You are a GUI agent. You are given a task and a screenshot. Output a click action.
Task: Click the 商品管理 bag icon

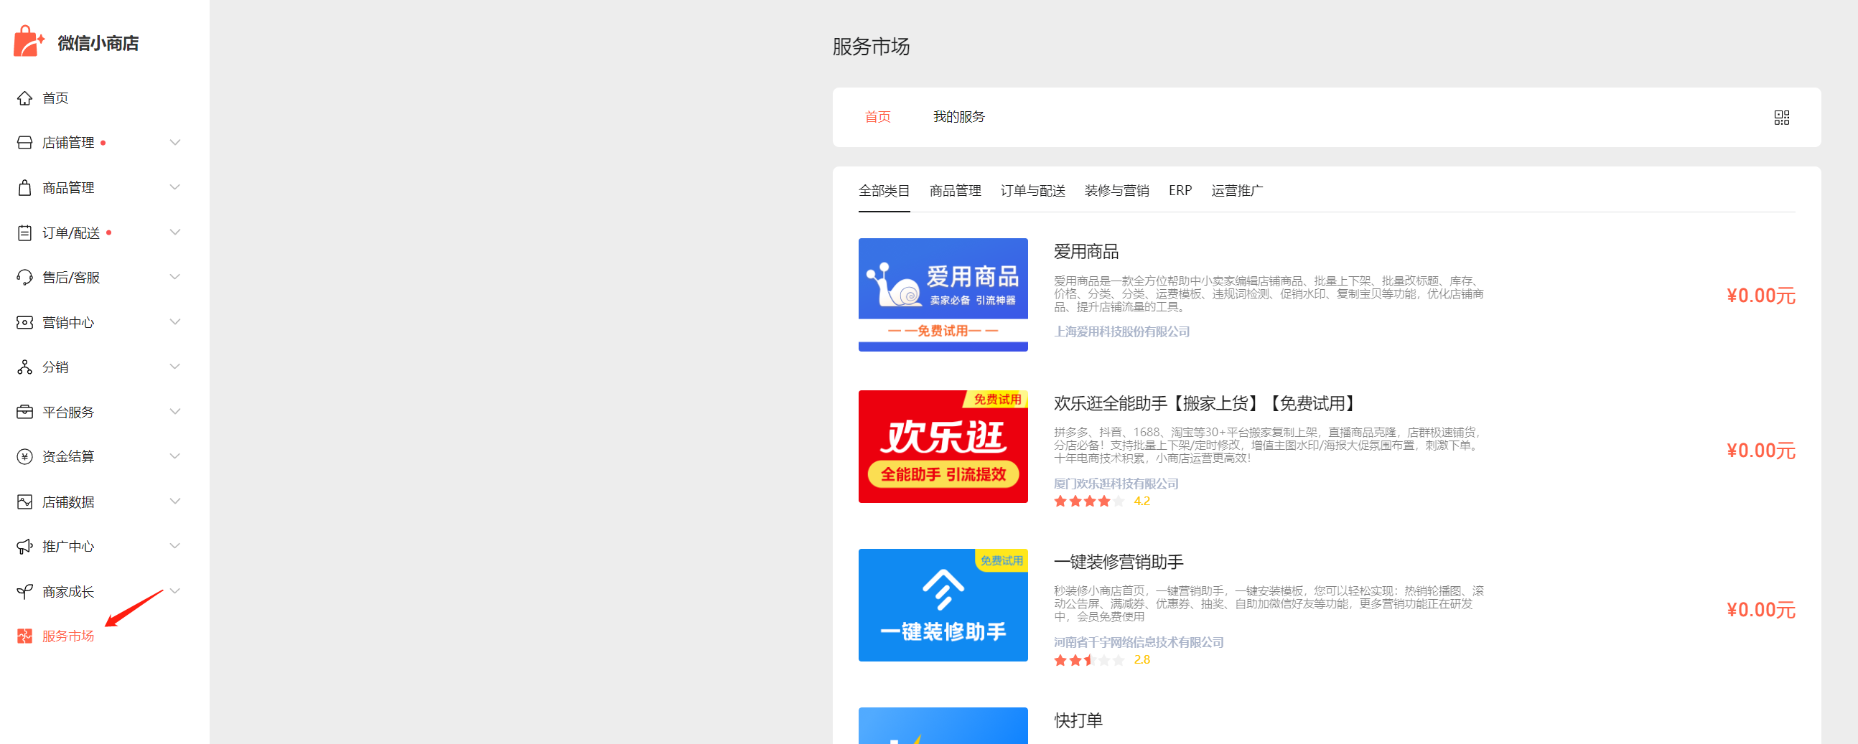tap(24, 187)
